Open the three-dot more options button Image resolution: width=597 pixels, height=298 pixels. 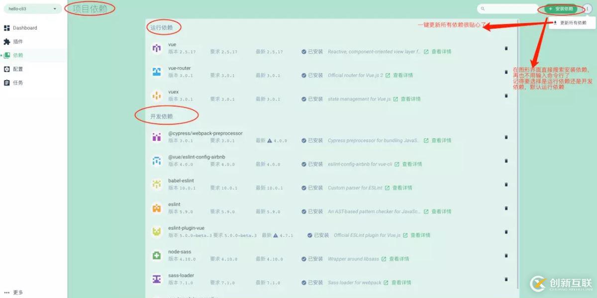(x=587, y=8)
